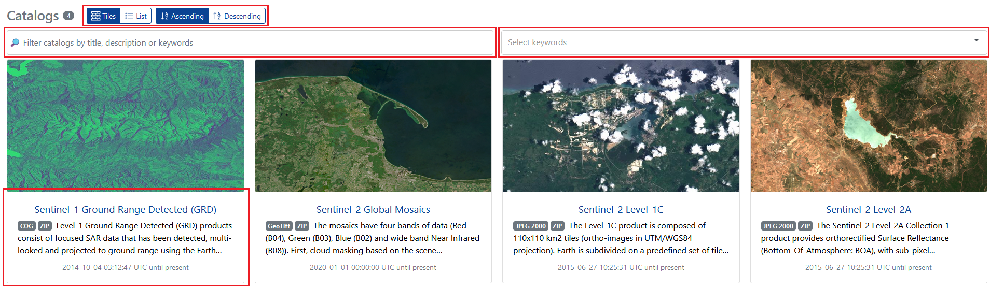Sort catalogs in Ascending order
Image resolution: width=990 pixels, height=288 pixels.
pyautogui.click(x=182, y=16)
